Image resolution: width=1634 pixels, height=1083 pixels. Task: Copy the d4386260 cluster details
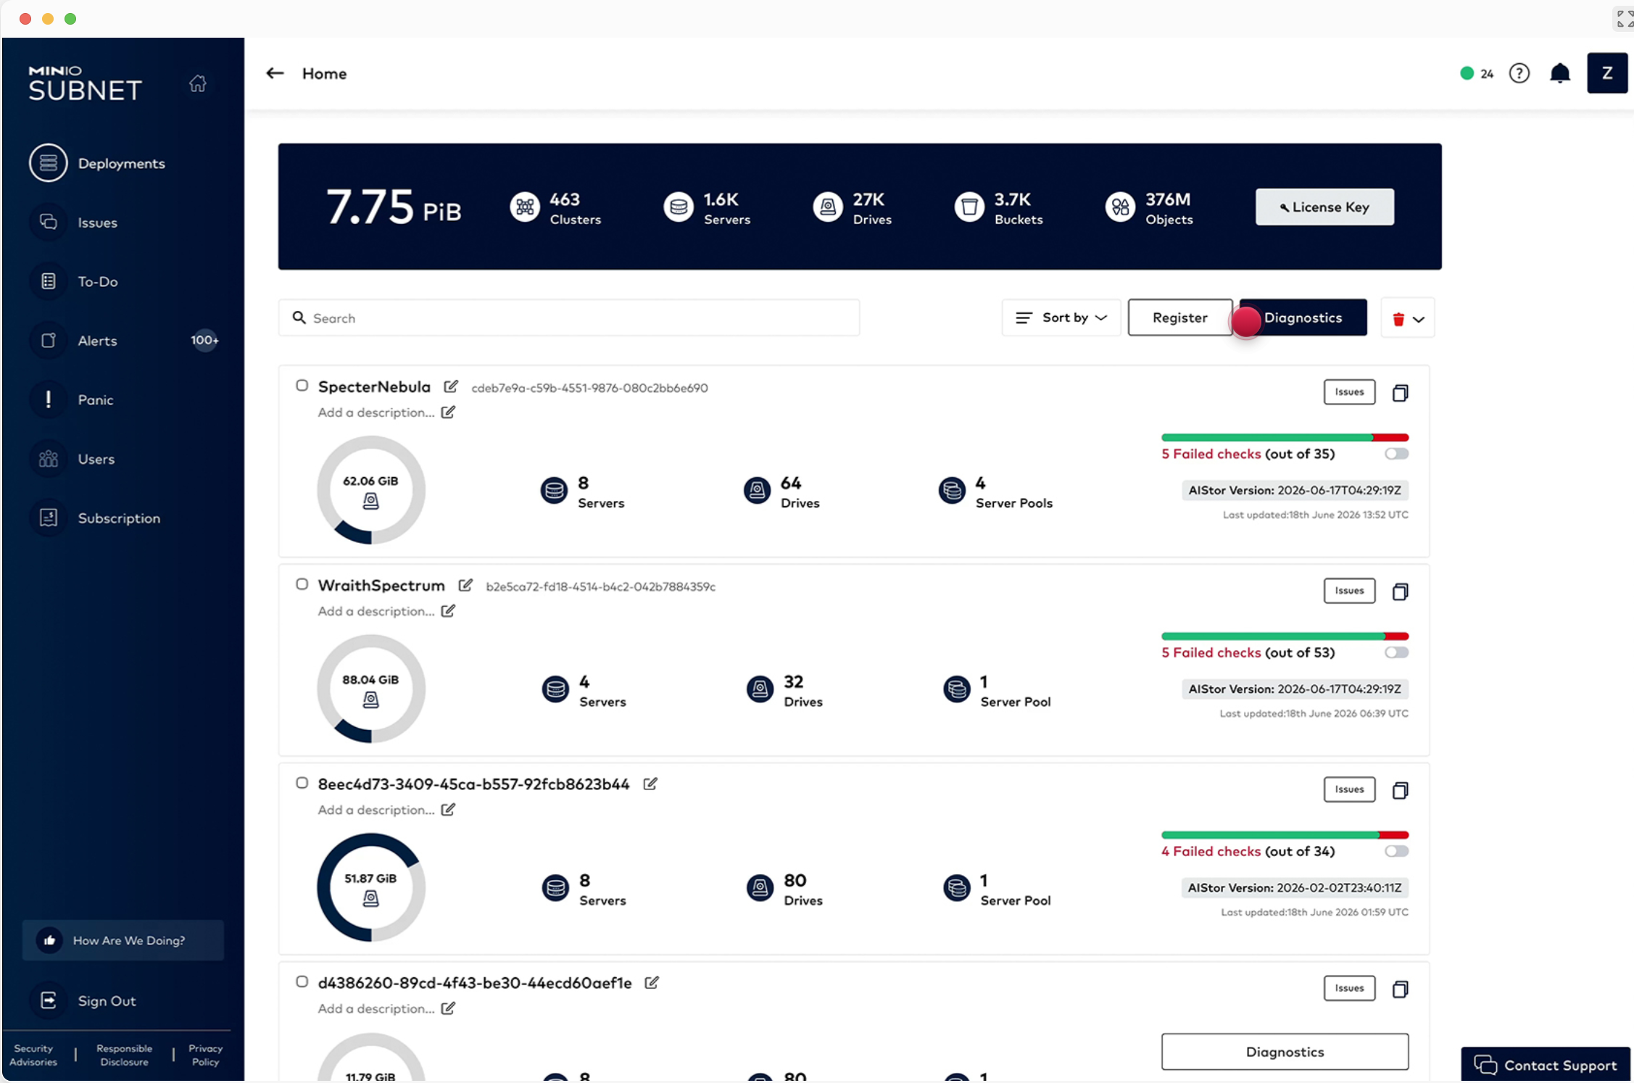(x=1400, y=988)
